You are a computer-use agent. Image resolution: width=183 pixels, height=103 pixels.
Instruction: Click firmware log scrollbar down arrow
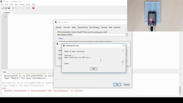pyautogui.click(x=123, y=64)
